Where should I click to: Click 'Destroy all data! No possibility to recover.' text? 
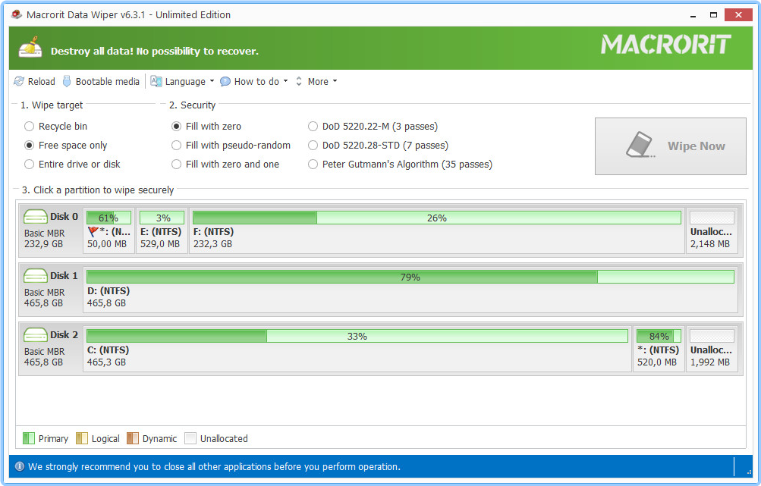(155, 52)
